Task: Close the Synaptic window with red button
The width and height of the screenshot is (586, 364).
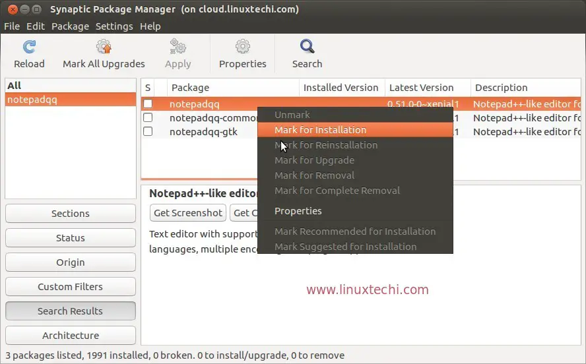Action: click(13, 9)
